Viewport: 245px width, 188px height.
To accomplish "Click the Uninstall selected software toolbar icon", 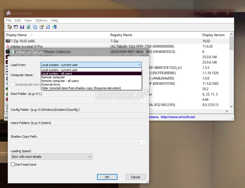I will pyautogui.click(x=10, y=27).
